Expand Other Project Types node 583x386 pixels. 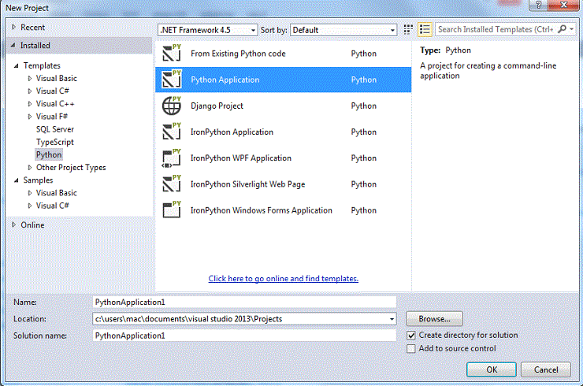point(30,167)
